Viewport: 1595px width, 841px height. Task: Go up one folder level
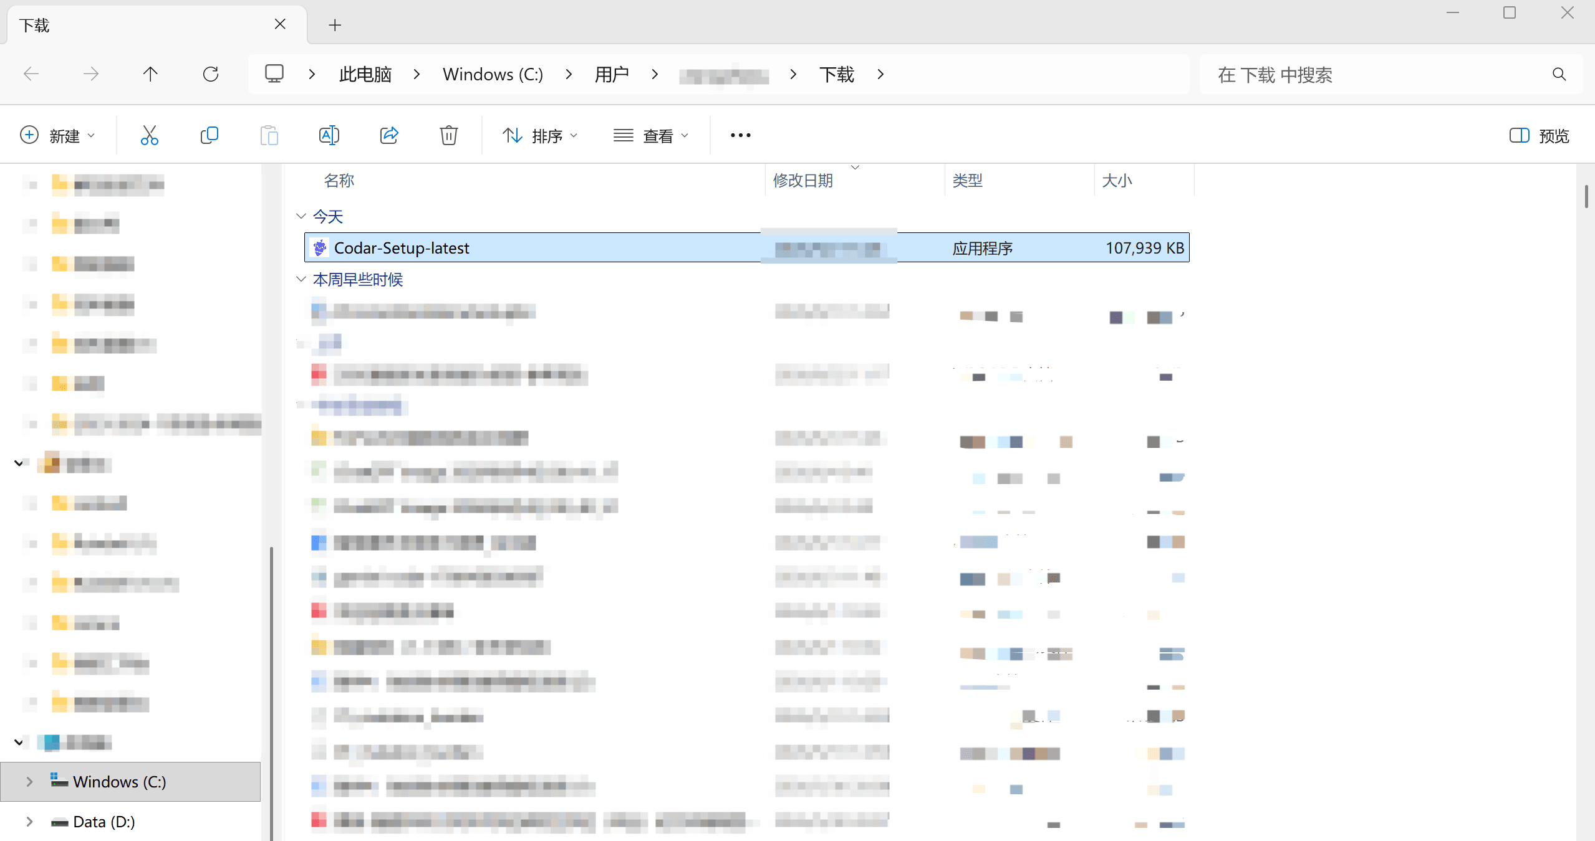tap(150, 74)
